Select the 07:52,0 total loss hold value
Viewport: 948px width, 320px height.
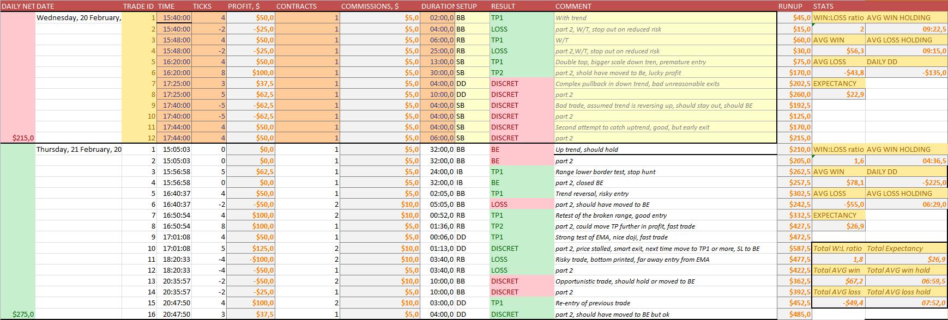(x=906, y=303)
